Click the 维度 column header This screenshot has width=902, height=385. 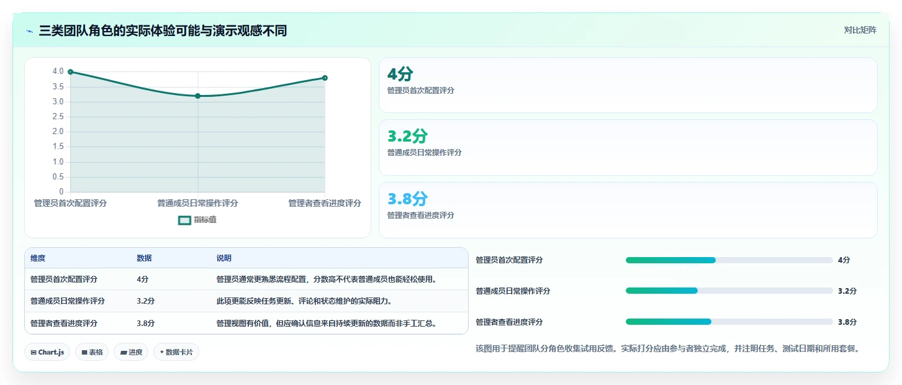click(x=38, y=258)
